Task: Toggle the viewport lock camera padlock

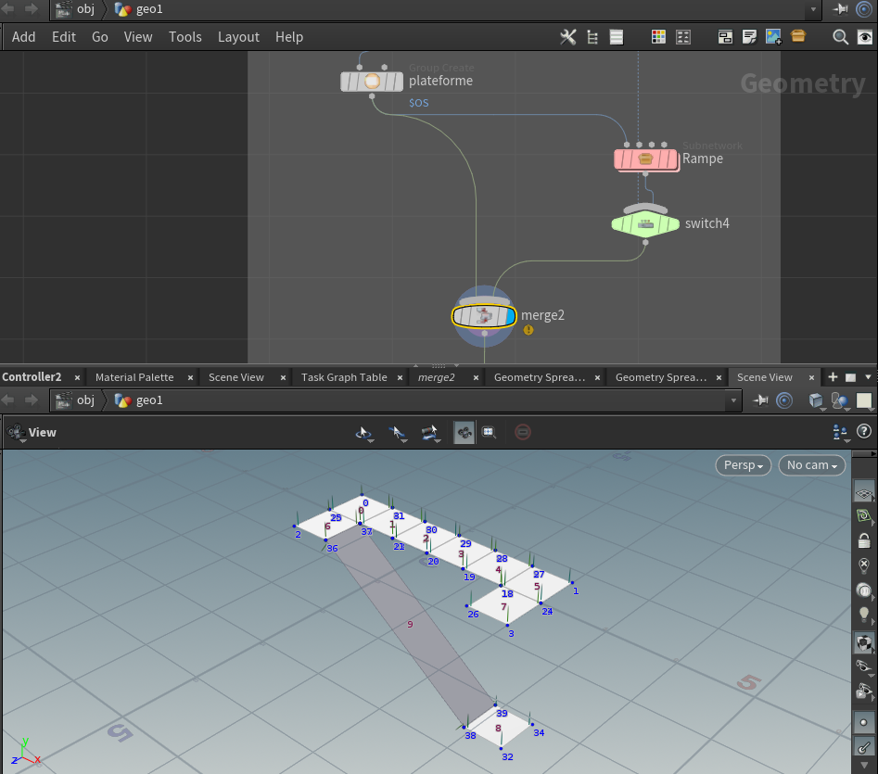Action: click(x=864, y=541)
